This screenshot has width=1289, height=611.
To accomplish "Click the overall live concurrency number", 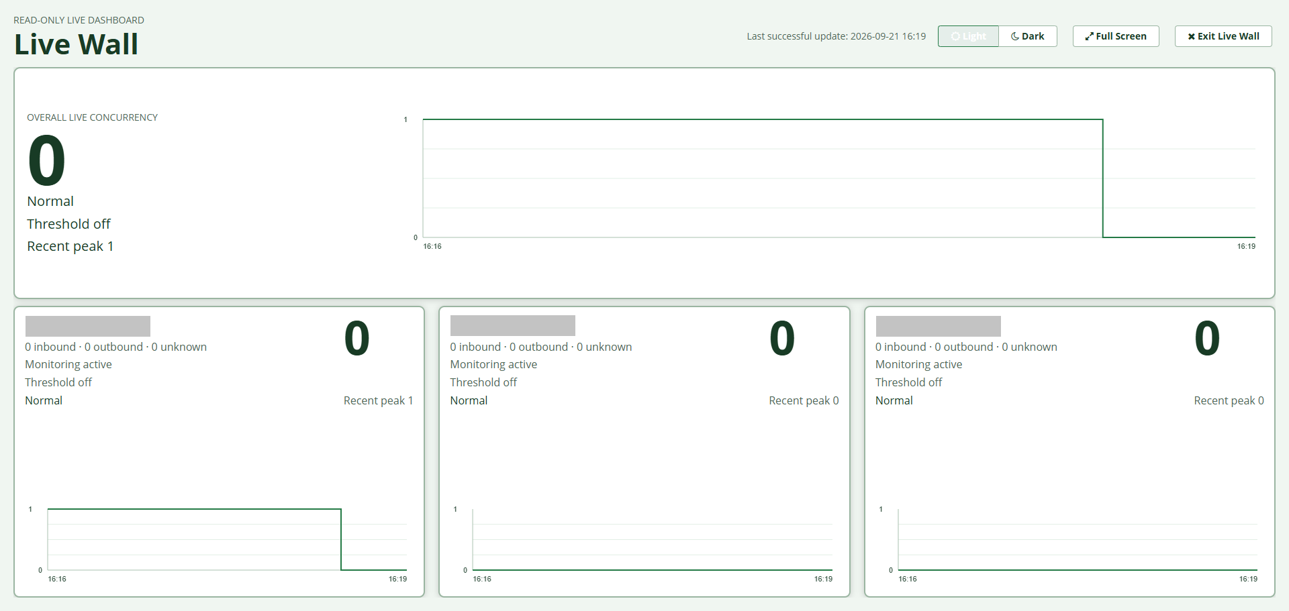I will click(x=46, y=160).
